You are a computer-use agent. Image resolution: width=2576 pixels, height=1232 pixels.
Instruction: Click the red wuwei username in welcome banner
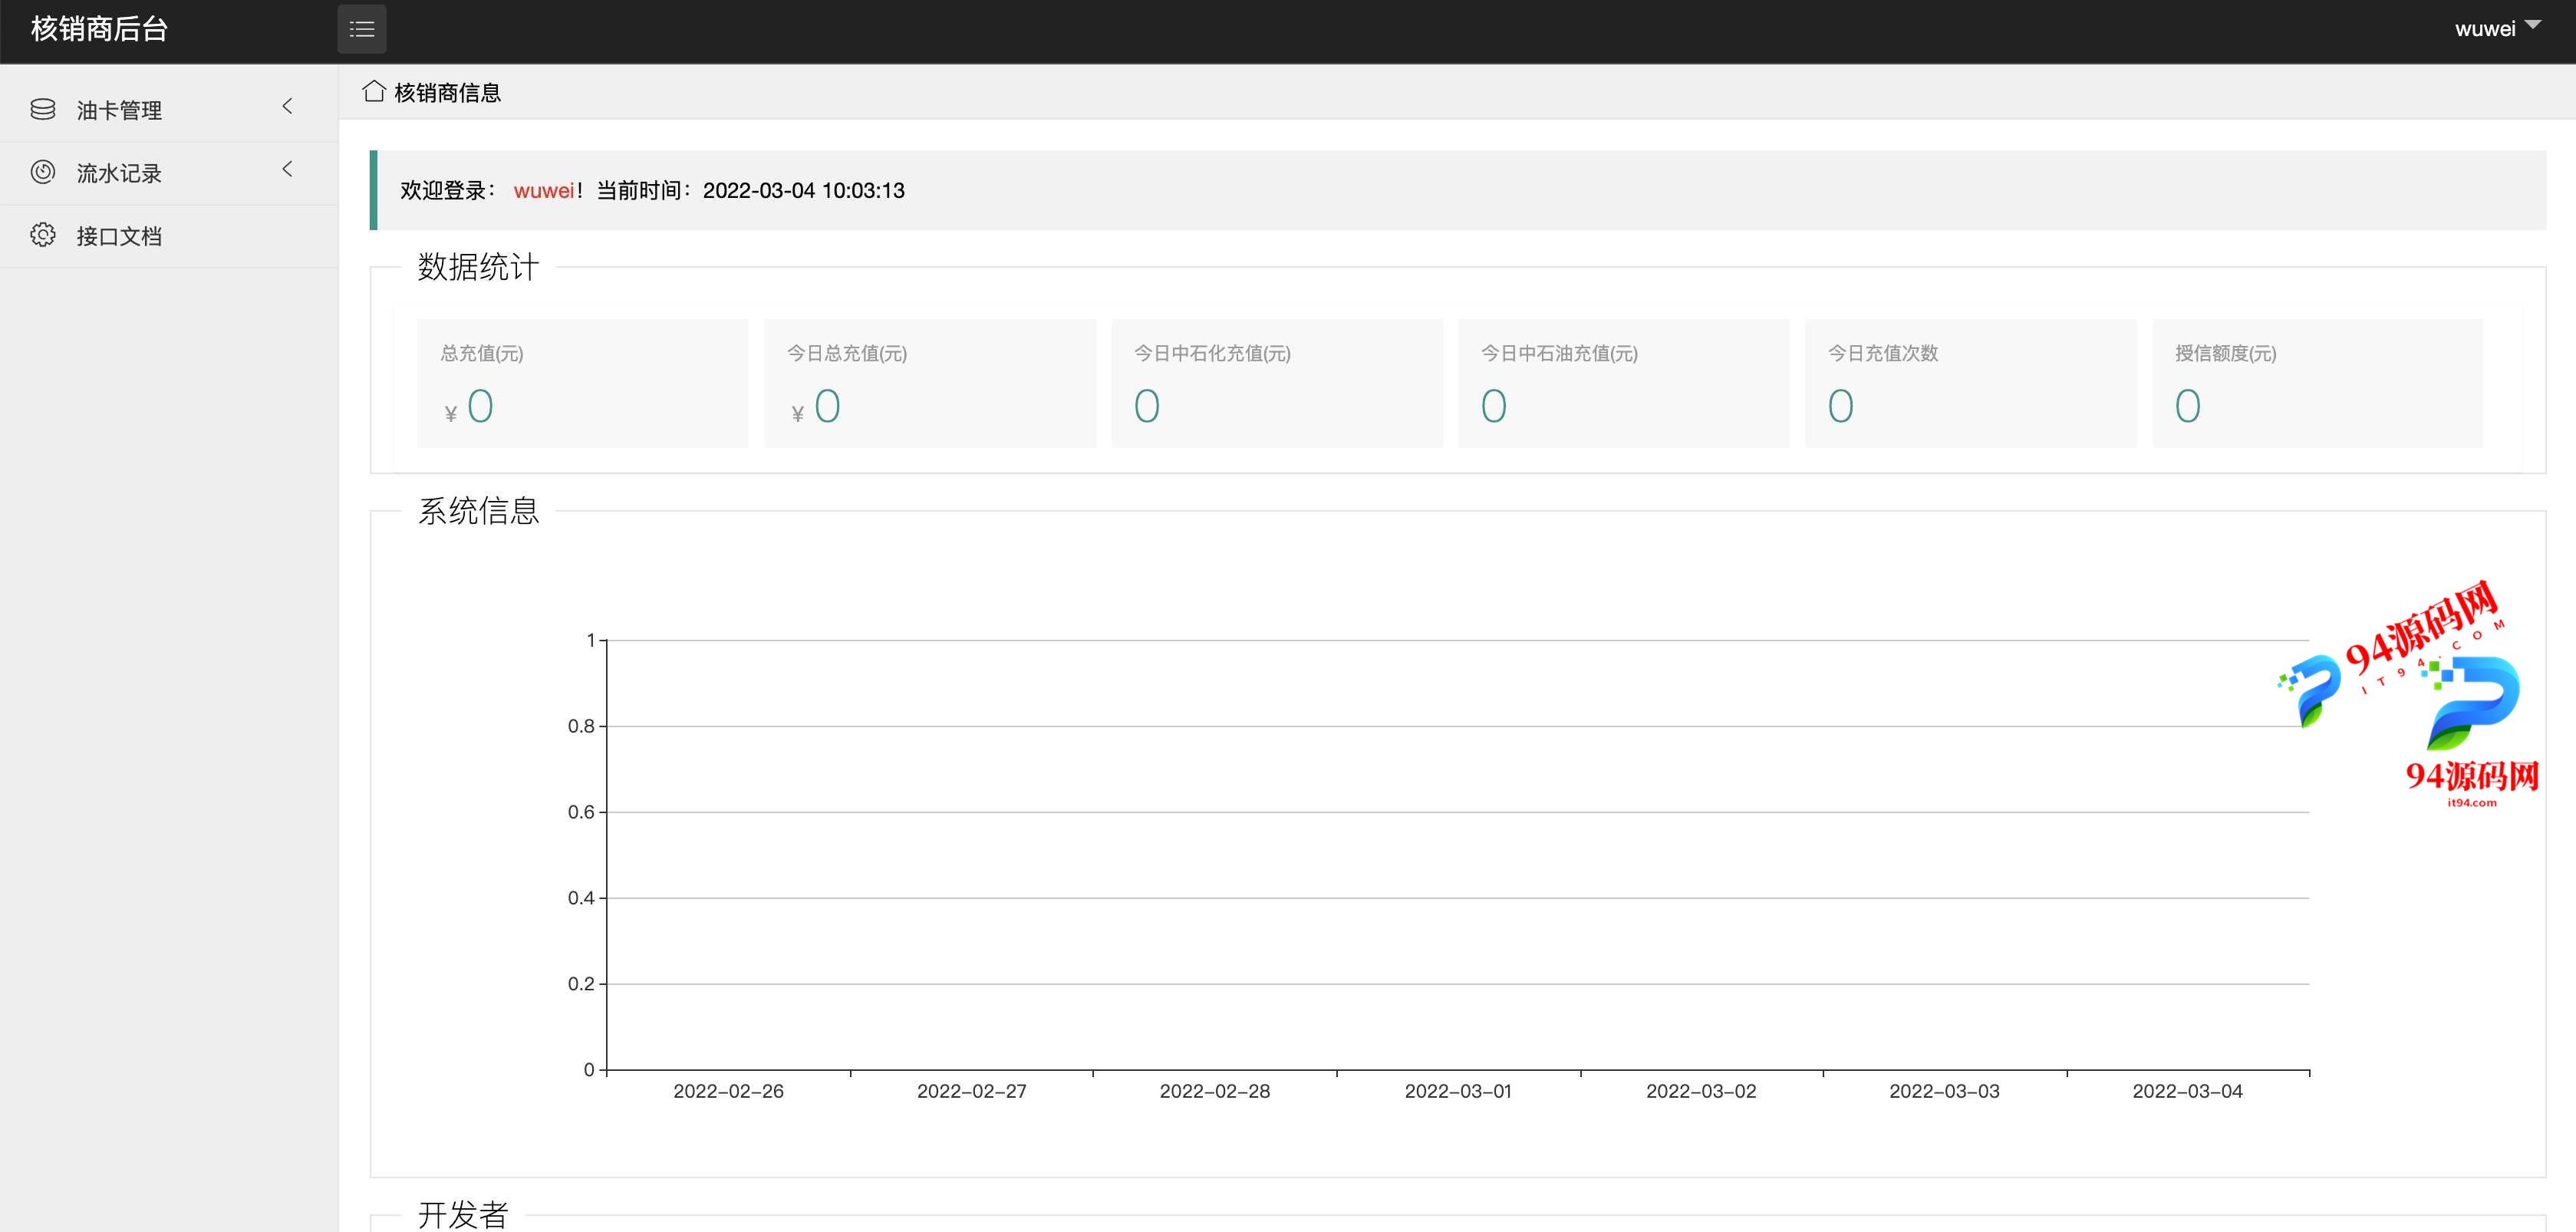coord(544,190)
